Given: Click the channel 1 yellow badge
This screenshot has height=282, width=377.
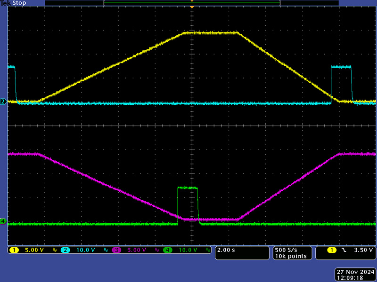Looking at the screenshot, I should coord(15,250).
